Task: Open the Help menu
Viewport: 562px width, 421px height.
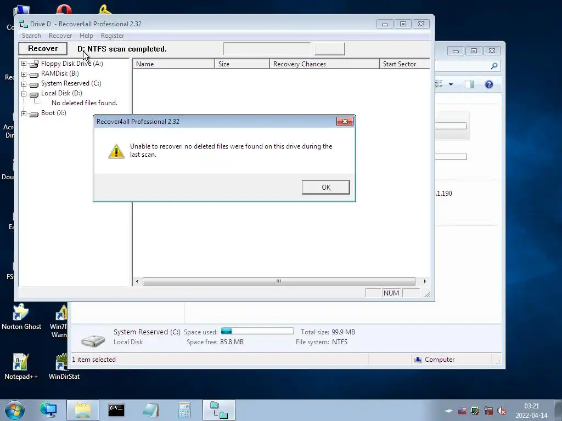Action: click(x=86, y=36)
